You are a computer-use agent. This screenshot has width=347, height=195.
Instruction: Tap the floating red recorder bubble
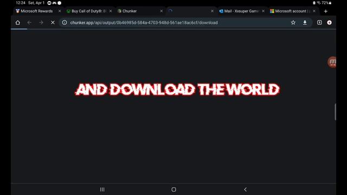coord(332,62)
